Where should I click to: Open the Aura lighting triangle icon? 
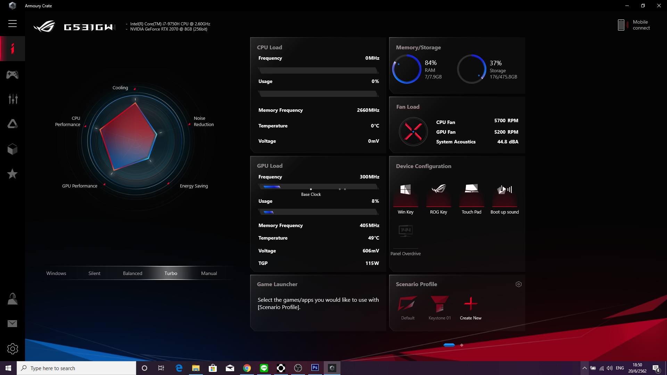point(13,124)
